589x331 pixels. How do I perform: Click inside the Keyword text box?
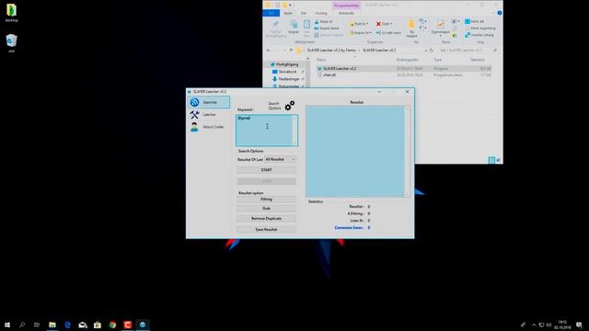coord(264,131)
